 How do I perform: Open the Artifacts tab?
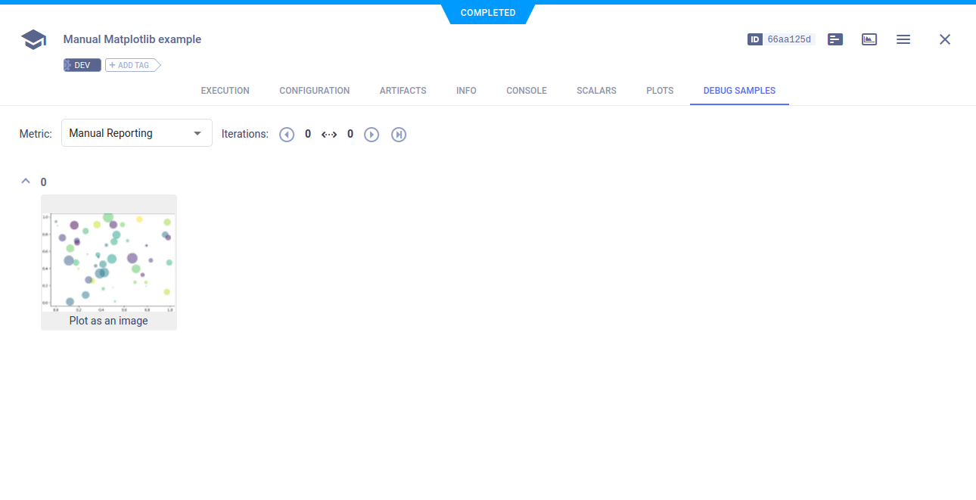(x=403, y=91)
